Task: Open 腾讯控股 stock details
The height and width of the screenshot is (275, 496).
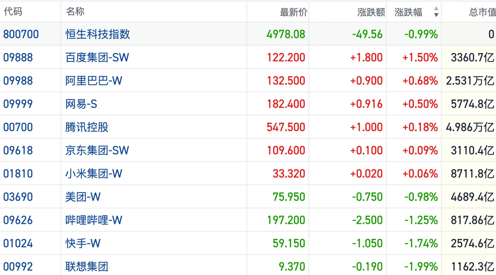Action: coord(87,127)
